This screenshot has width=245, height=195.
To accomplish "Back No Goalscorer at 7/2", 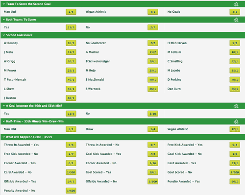I will [153, 43].
